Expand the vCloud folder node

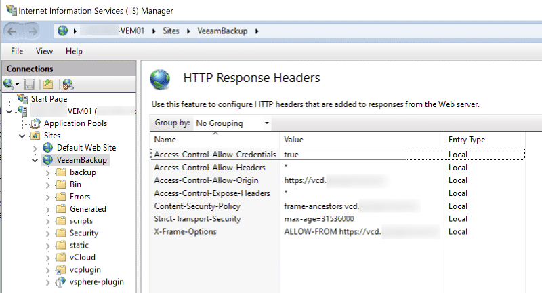(x=47, y=258)
